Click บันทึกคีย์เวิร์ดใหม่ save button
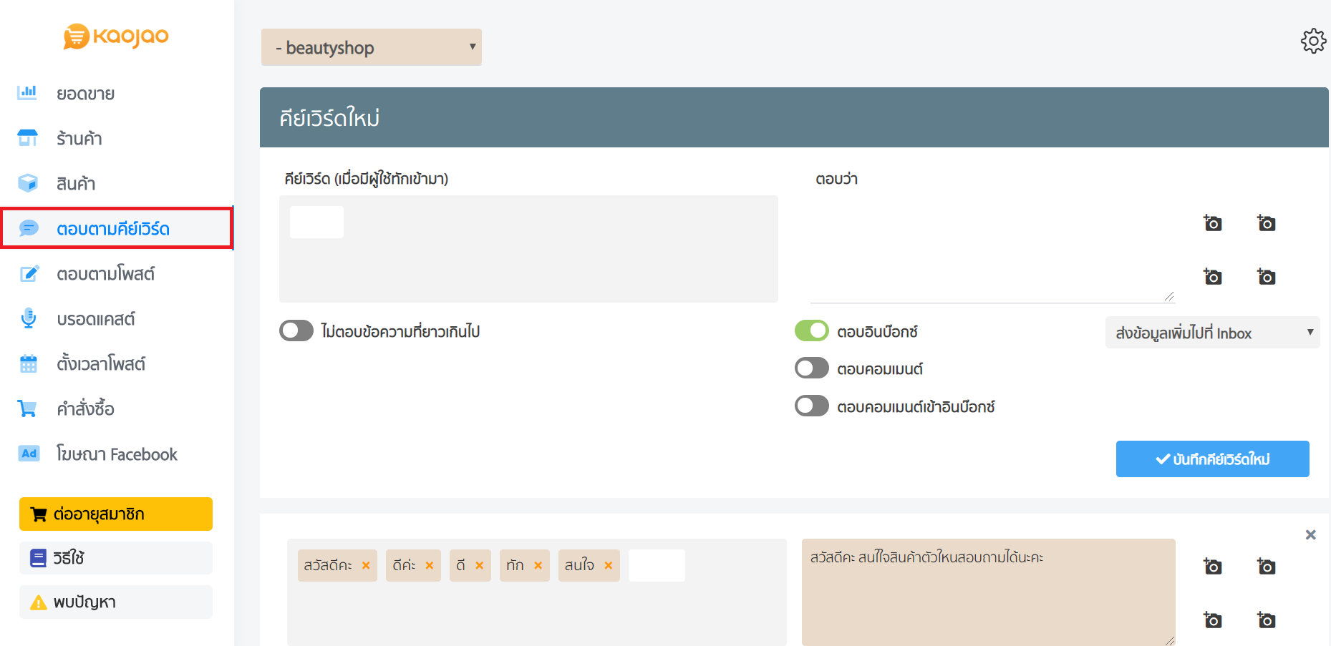 pos(1212,459)
